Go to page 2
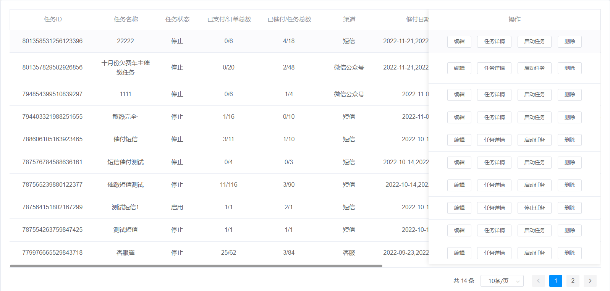 pos(573,281)
